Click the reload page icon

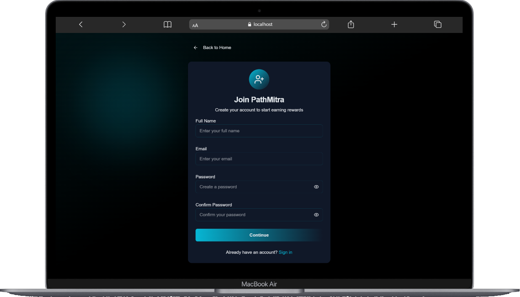pyautogui.click(x=324, y=24)
